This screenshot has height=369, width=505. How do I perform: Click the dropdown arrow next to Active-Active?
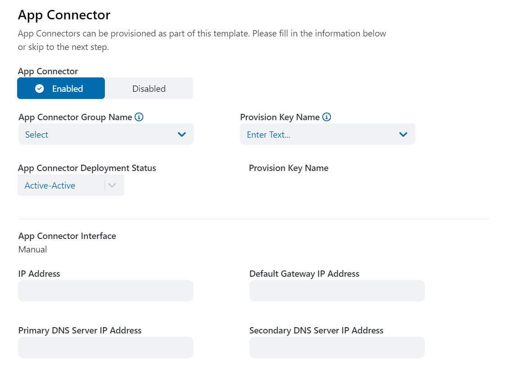click(112, 184)
